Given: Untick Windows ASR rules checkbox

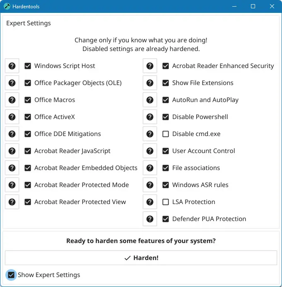Looking at the screenshot, I should coord(166,185).
